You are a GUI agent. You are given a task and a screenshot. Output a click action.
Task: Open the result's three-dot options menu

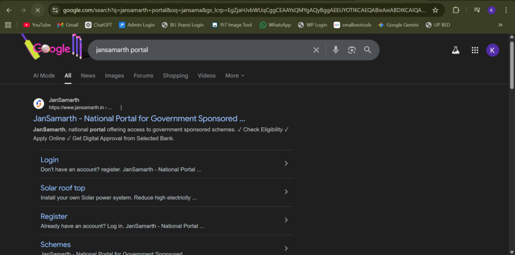point(121,108)
